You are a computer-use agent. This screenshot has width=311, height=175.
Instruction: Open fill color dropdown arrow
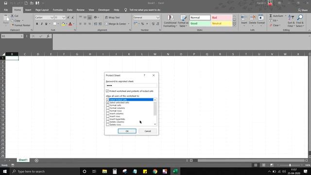pos(67,24)
